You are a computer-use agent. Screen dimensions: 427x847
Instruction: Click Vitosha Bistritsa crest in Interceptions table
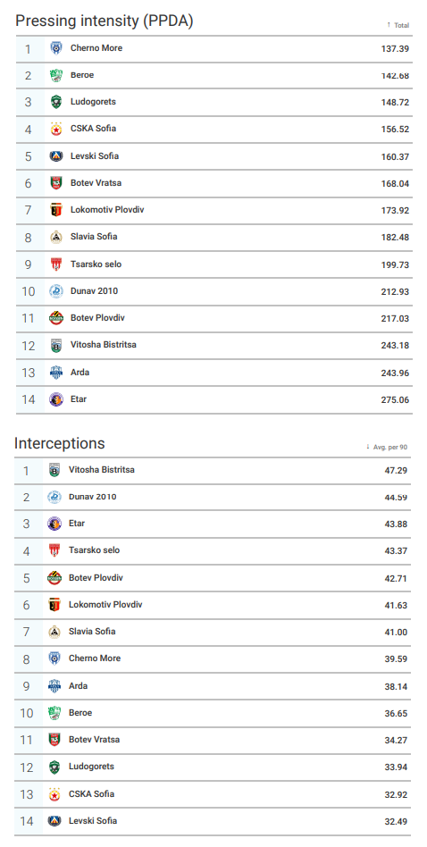[54, 470]
